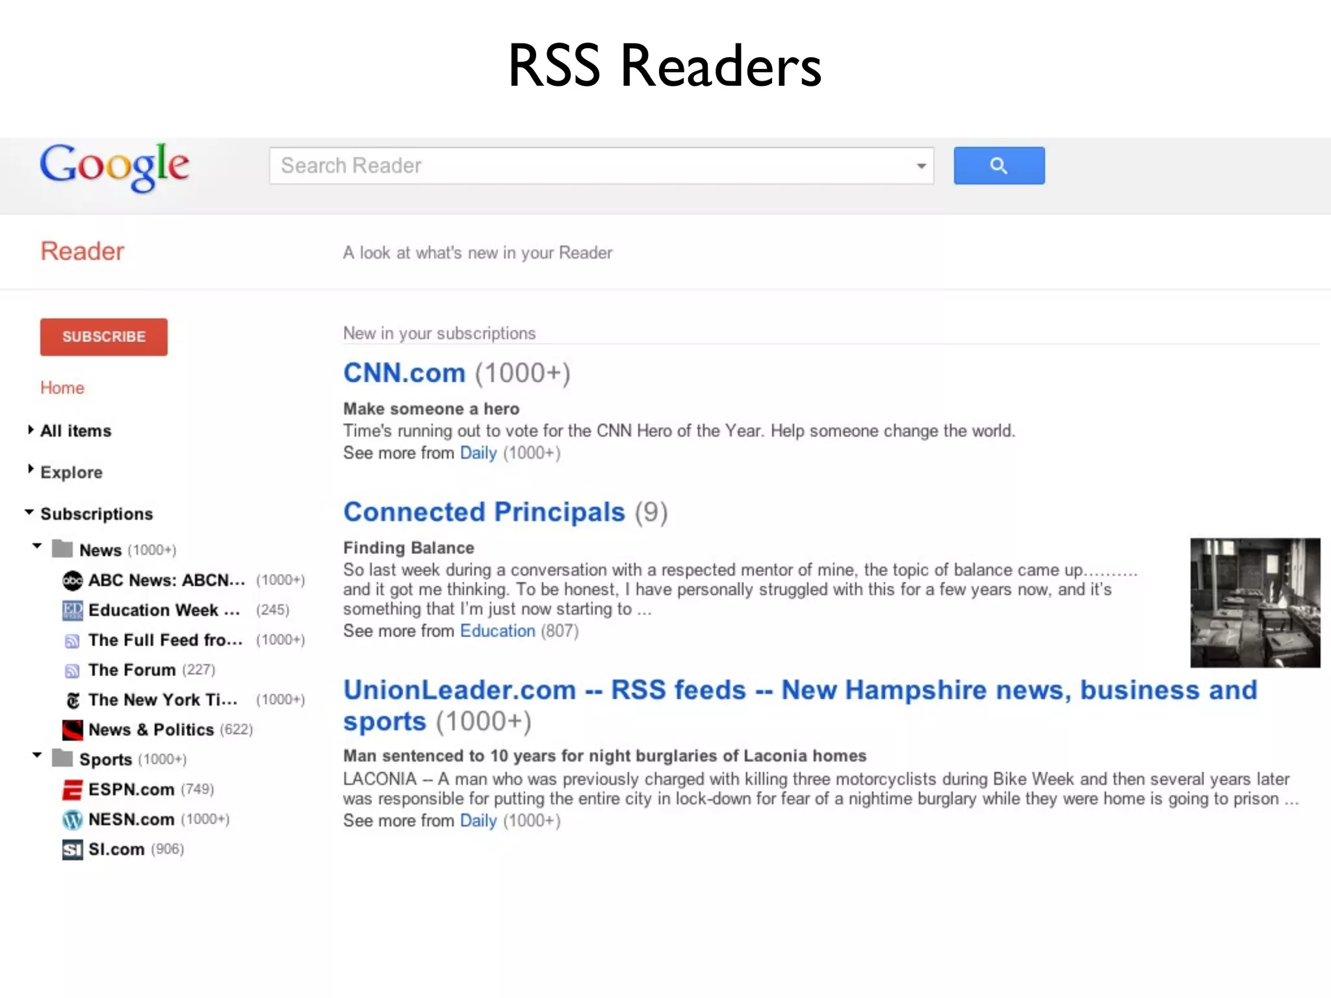Click the ESPN.com feed icon

[73, 790]
